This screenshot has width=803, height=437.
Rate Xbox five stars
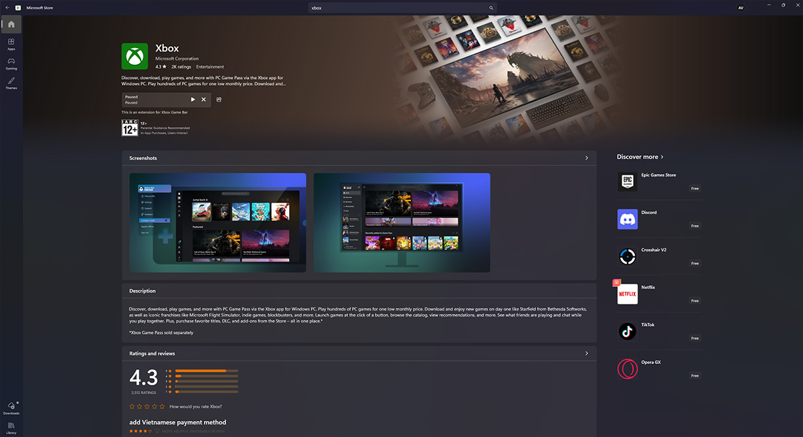coord(161,406)
